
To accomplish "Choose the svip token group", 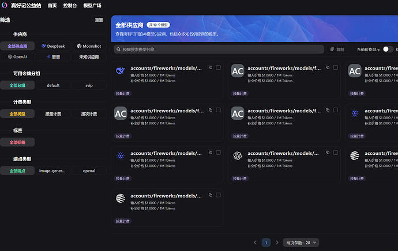I will 89,85.
